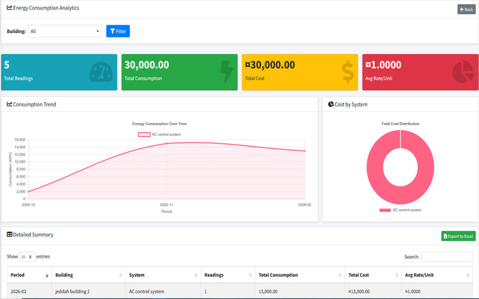Focus the table Search field
The width and height of the screenshot is (479, 299).
447,257
